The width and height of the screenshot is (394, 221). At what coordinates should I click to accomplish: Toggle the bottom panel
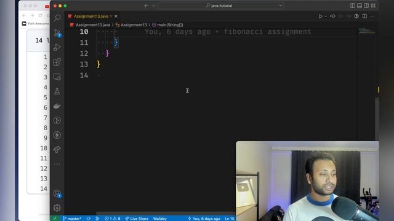tap(360, 6)
